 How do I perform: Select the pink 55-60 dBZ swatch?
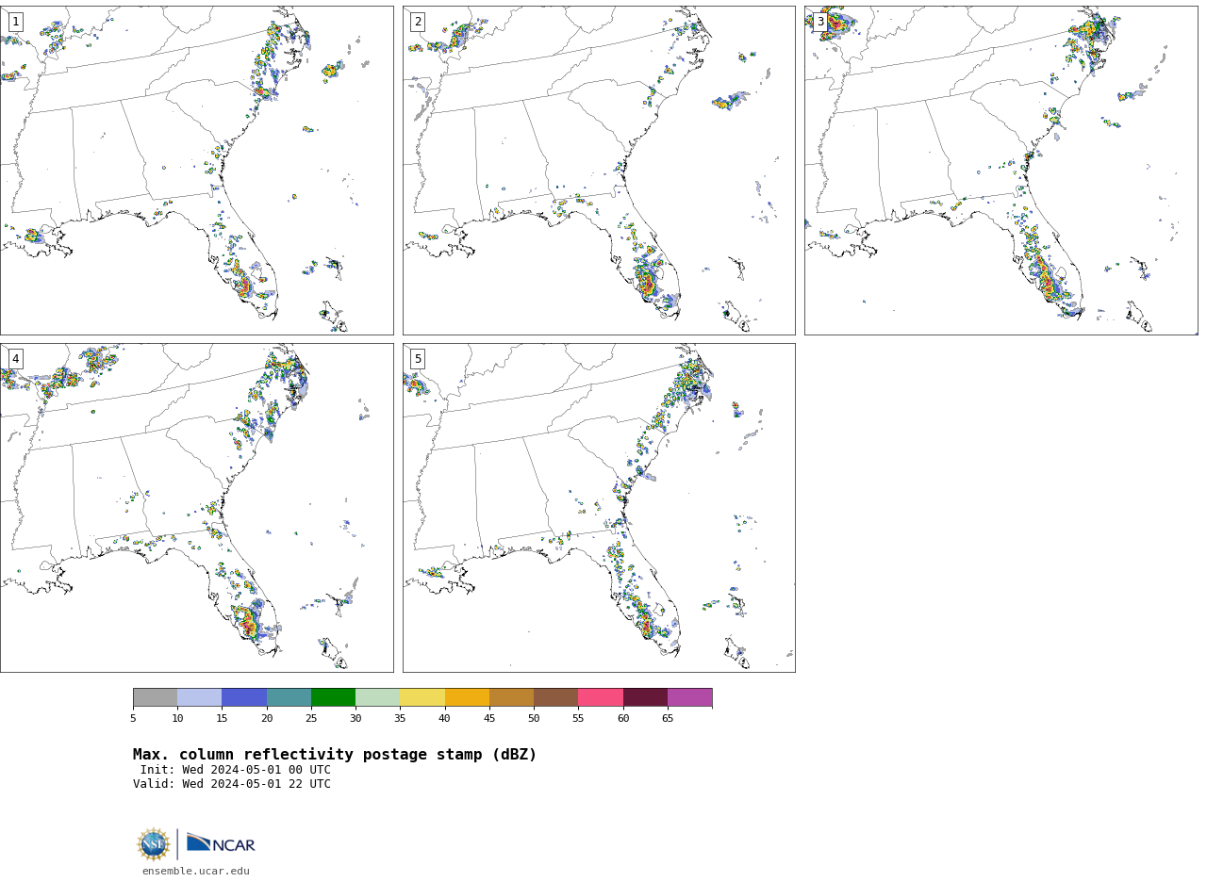tap(601, 697)
